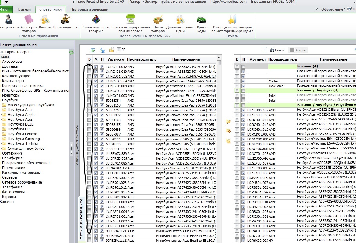Click the folder-with-document icon near PP
Image resolution: width=356 pixels, height=243 pixels.
pos(112,50)
